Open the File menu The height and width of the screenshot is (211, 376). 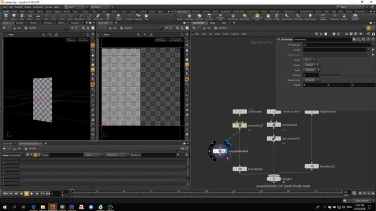(5, 7)
